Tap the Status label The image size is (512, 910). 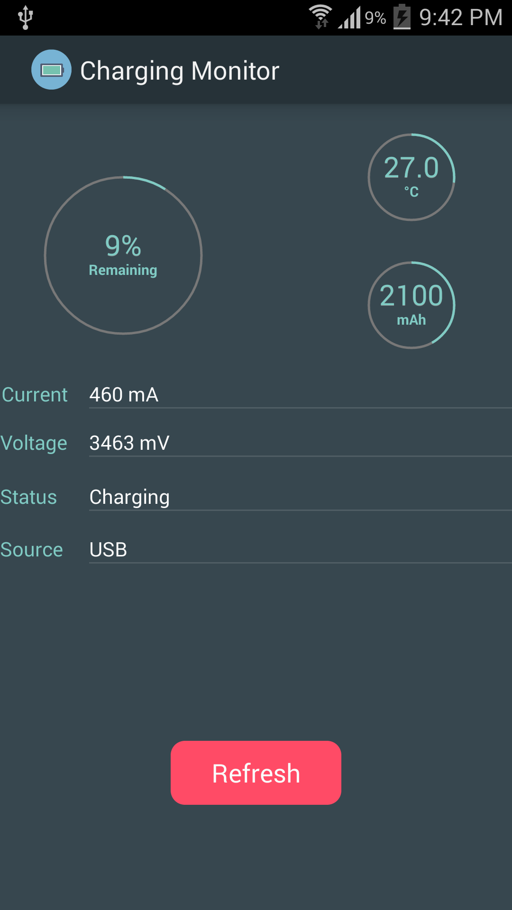coord(28,497)
